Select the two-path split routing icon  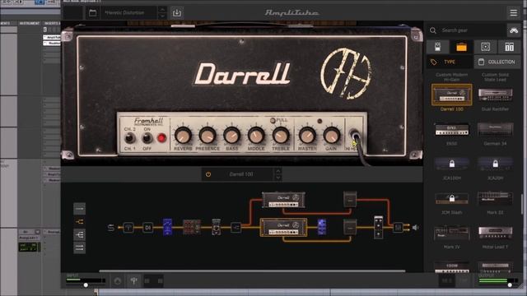pos(80,222)
